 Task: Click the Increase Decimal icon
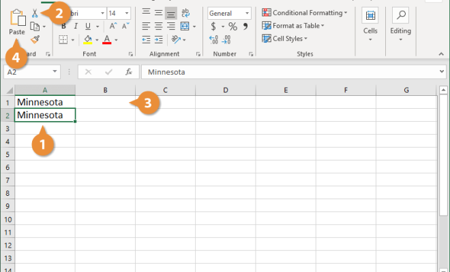pos(213,39)
